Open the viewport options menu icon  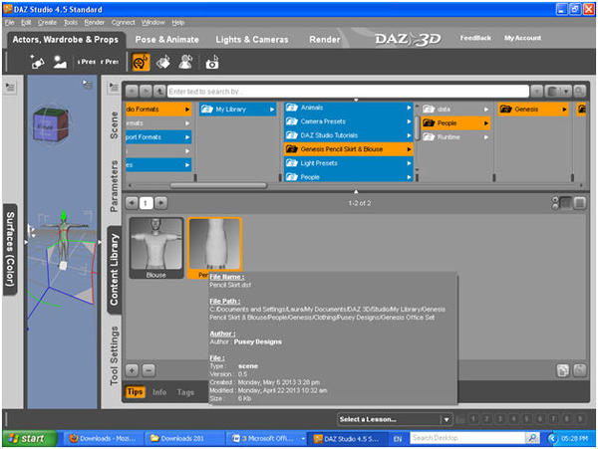[x=88, y=84]
